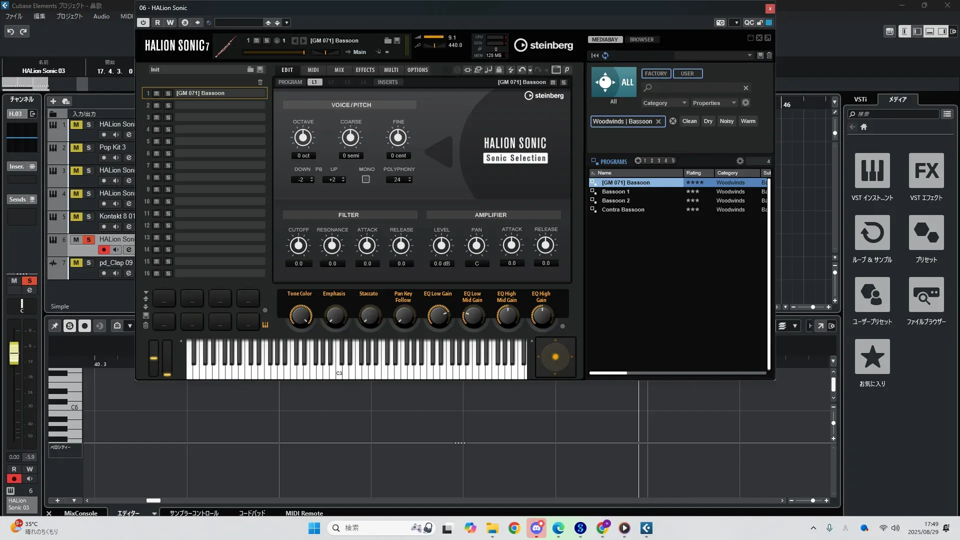Open the VST Effects FX tile
960x540 pixels.
[926, 171]
